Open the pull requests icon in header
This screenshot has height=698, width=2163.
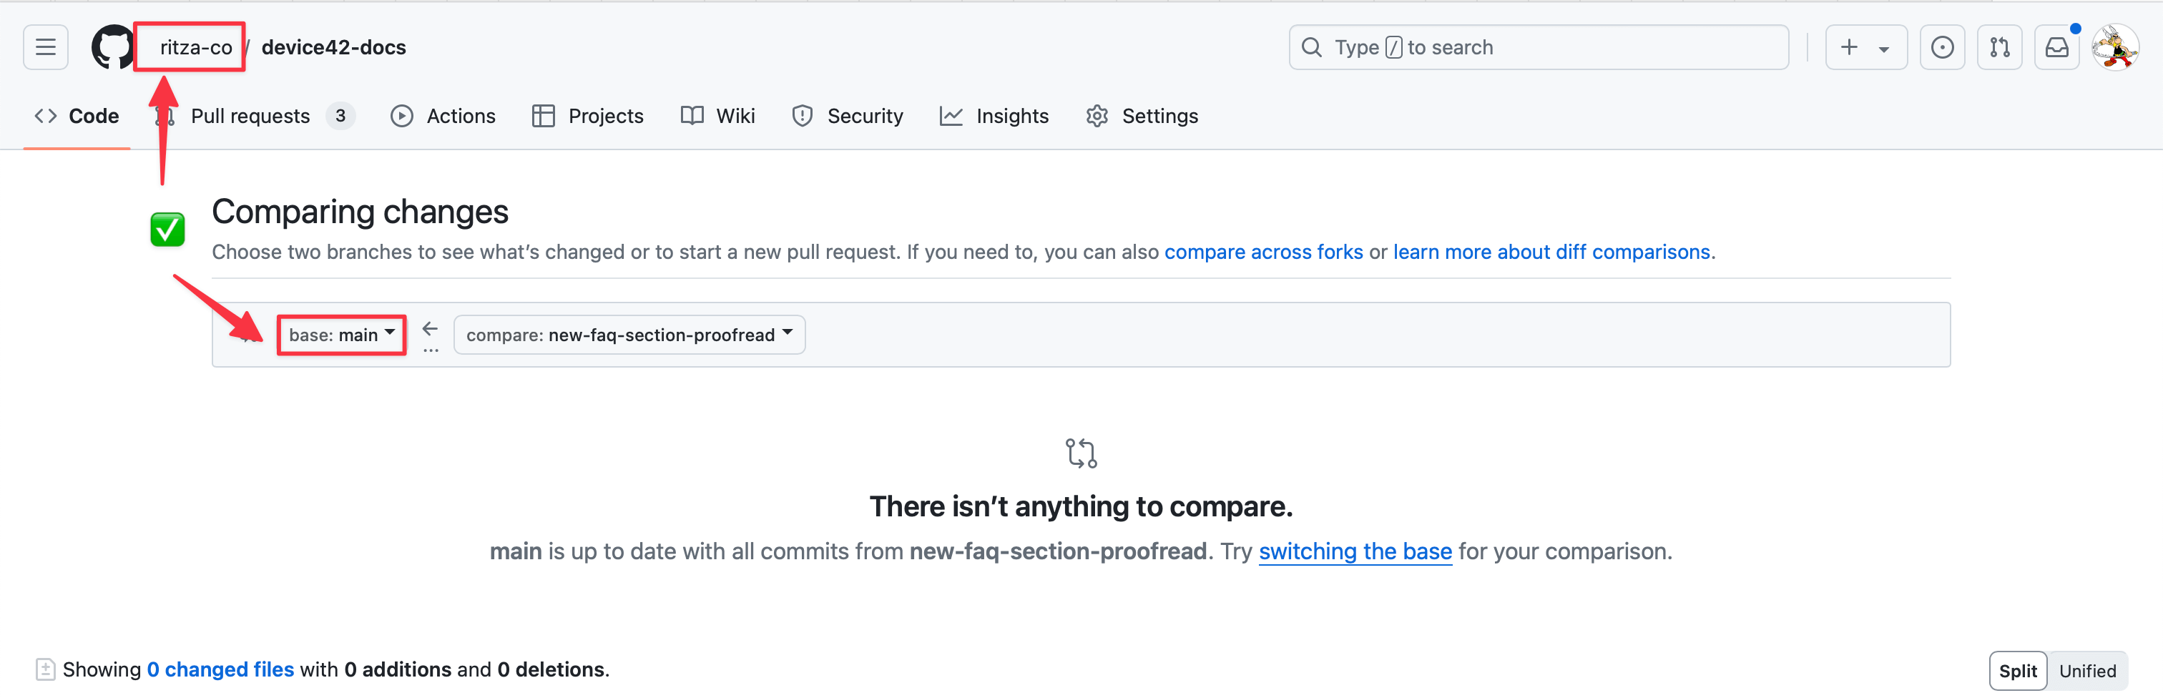click(x=1999, y=47)
